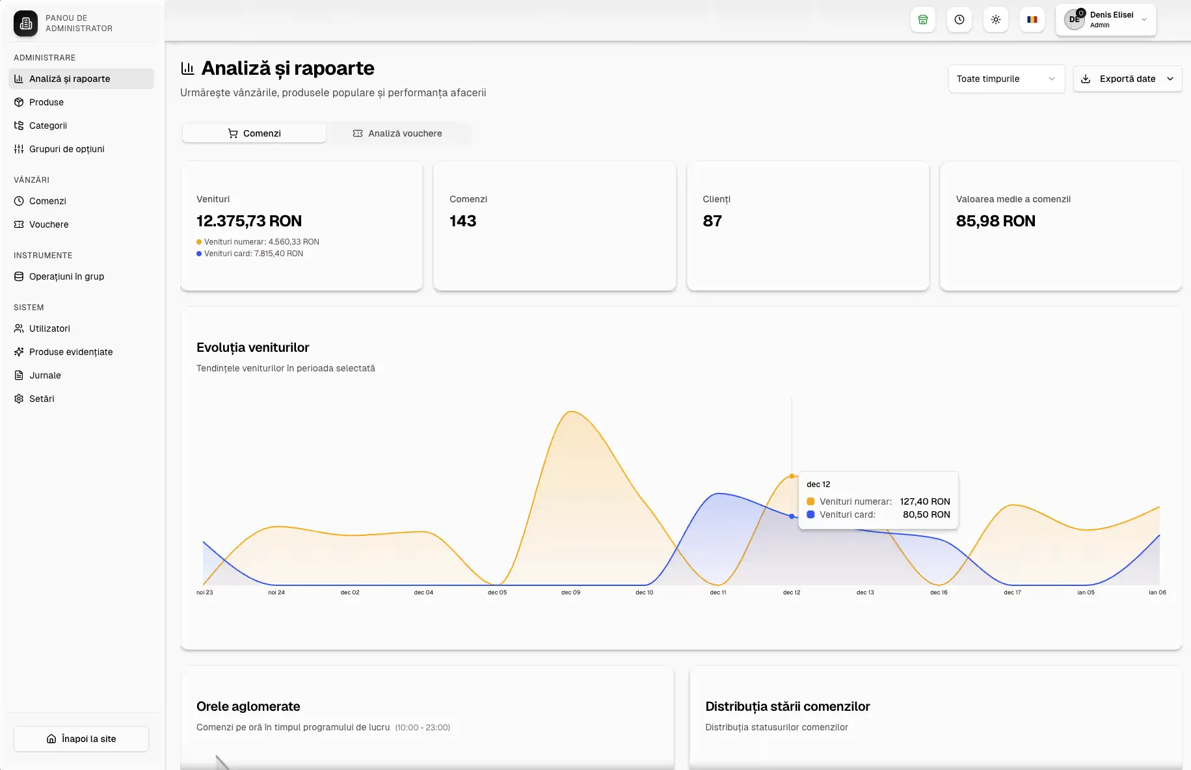1191x770 pixels.
Task: Toggle the sun theme icon
Action: (995, 20)
